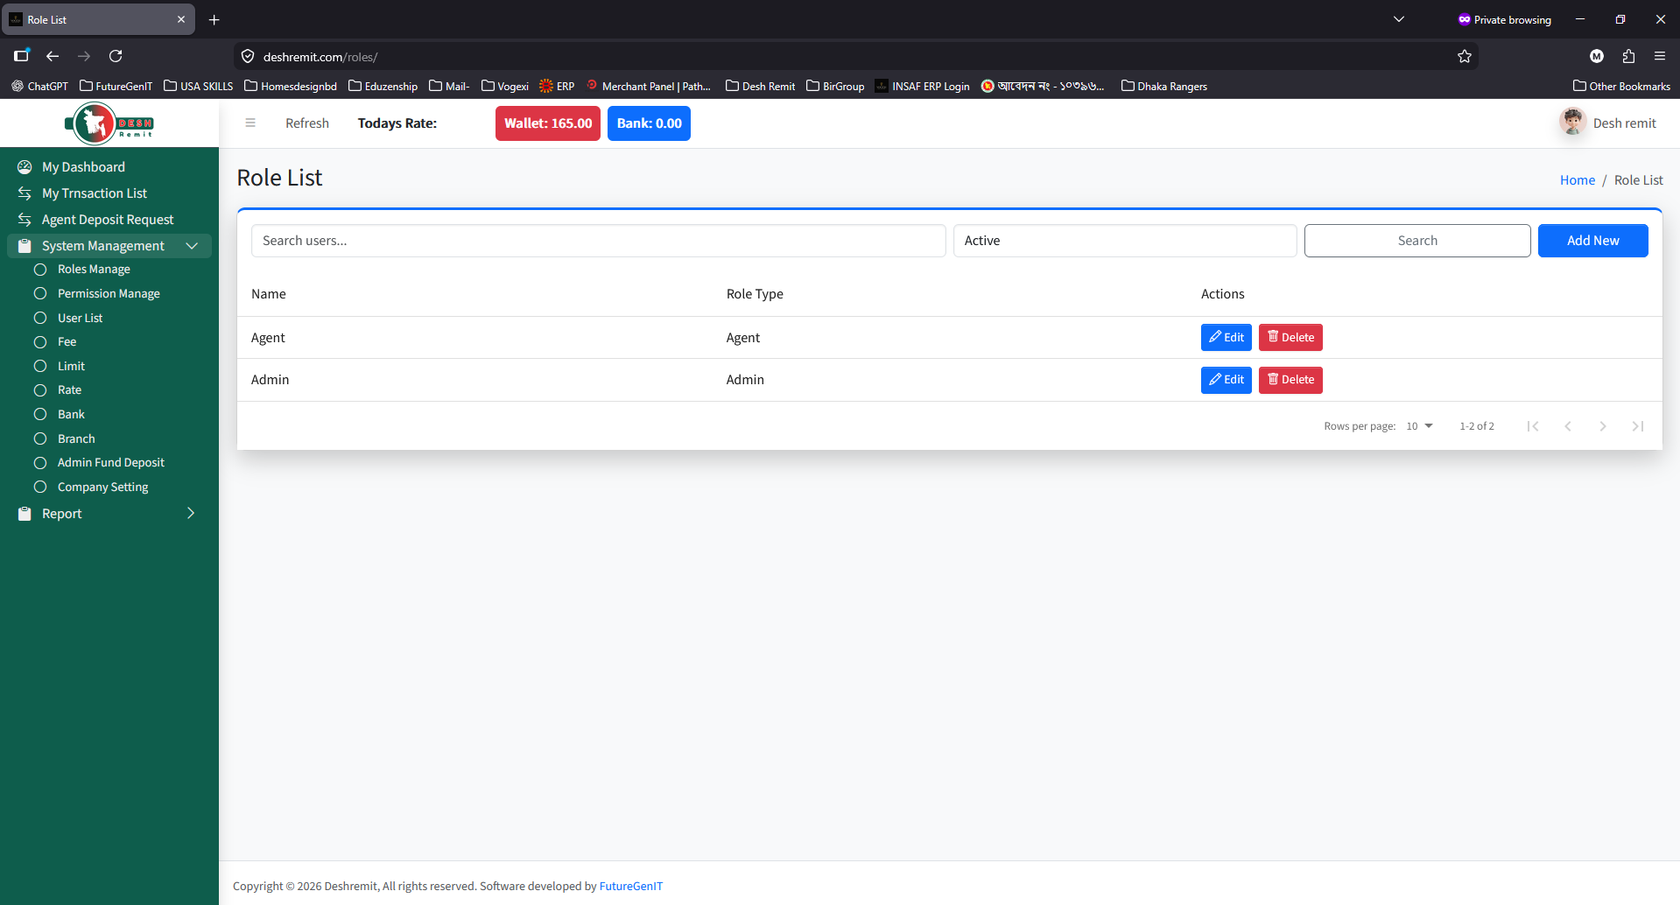Click the My Dashboard icon

click(x=25, y=167)
